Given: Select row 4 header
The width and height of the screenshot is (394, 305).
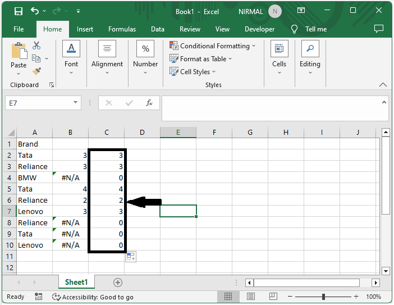Looking at the screenshot, I should pyautogui.click(x=10, y=177).
